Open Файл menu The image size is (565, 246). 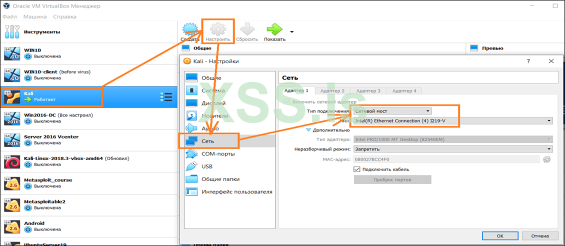tap(9, 16)
